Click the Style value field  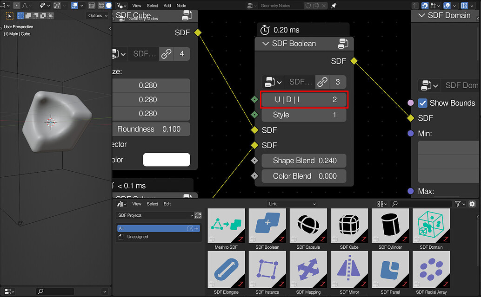point(304,115)
